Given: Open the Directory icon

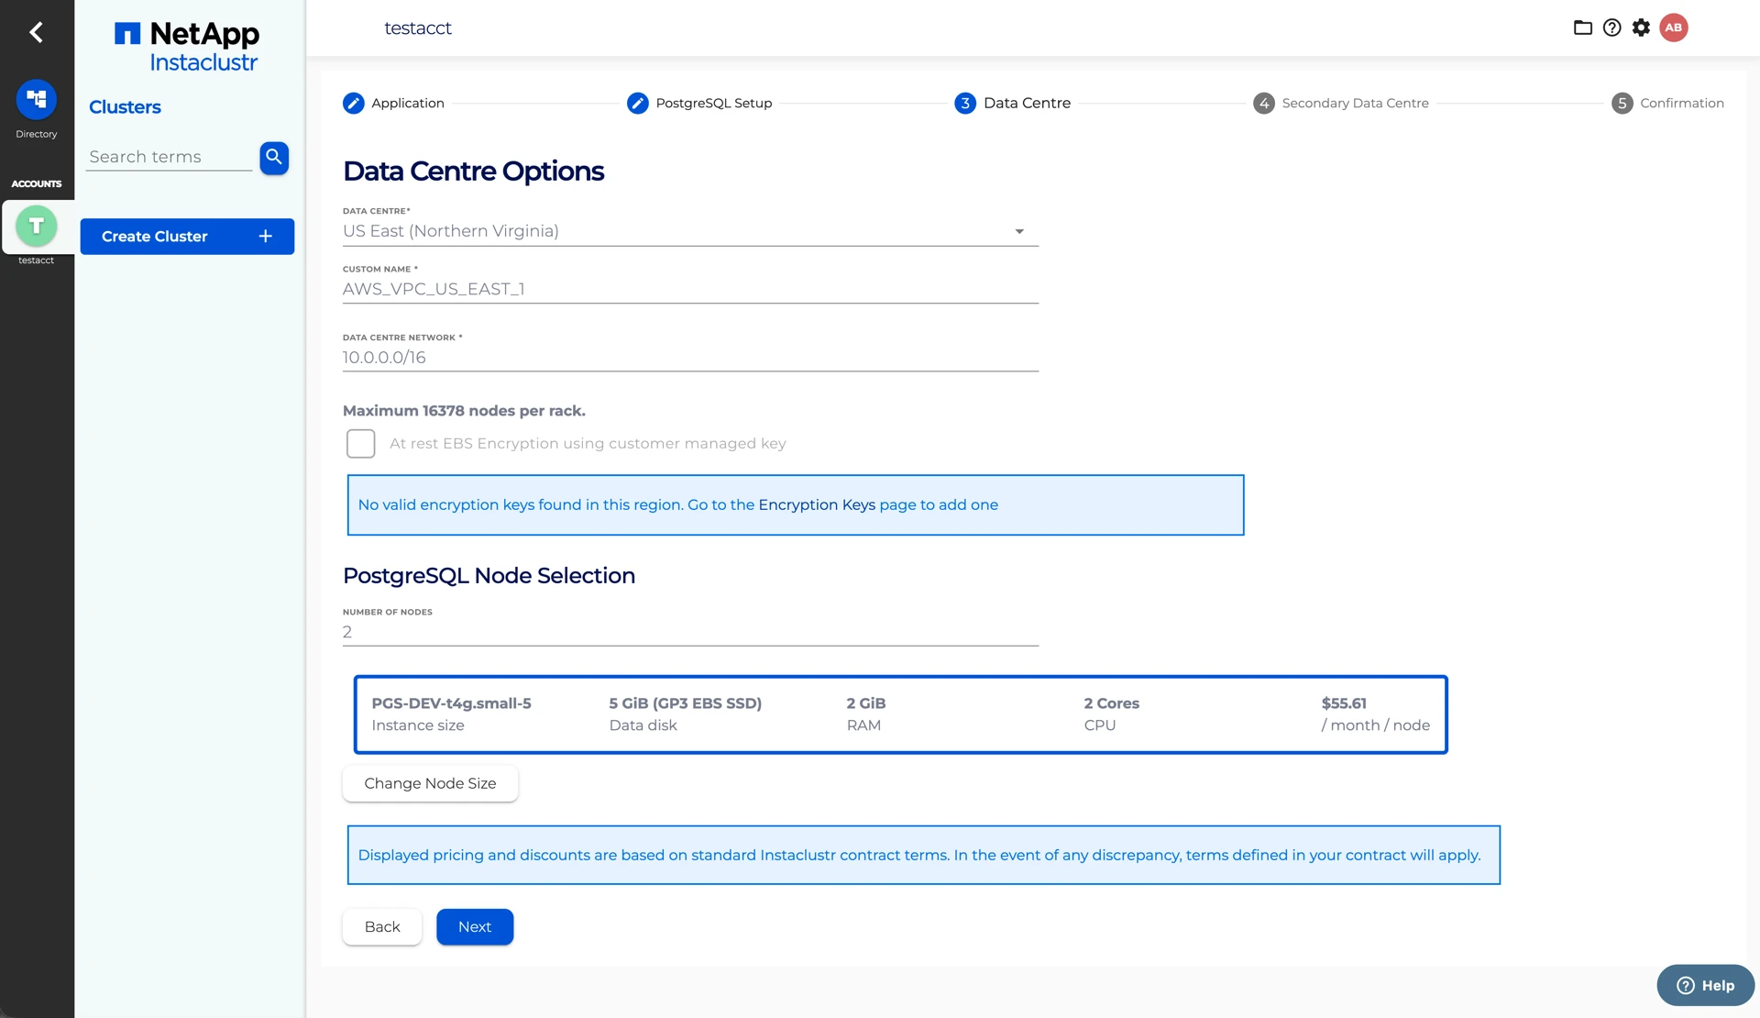Looking at the screenshot, I should pyautogui.click(x=37, y=99).
